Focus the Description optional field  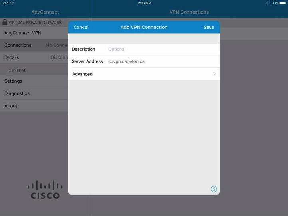pos(160,50)
